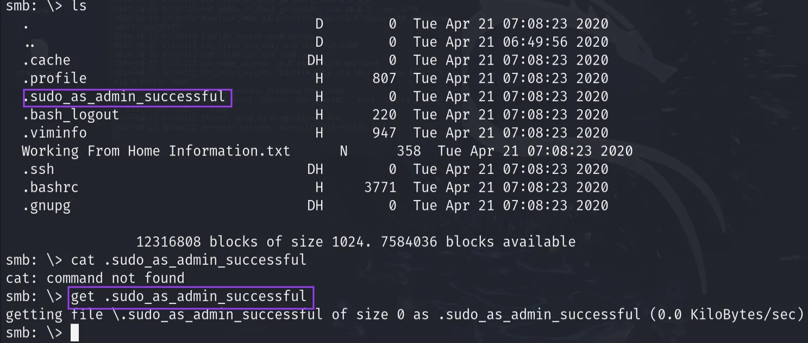This screenshot has width=808, height=343.
Task: Click the 807 size value for .profile
Action: tap(384, 78)
